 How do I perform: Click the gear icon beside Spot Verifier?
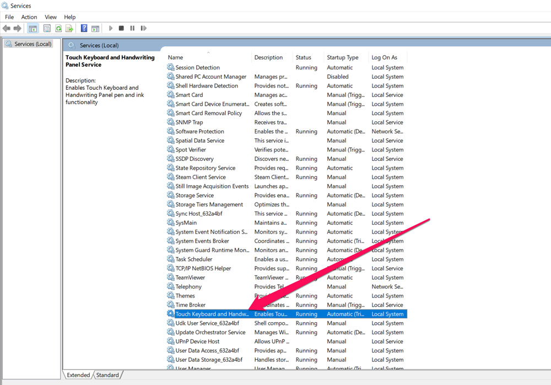[x=171, y=149]
